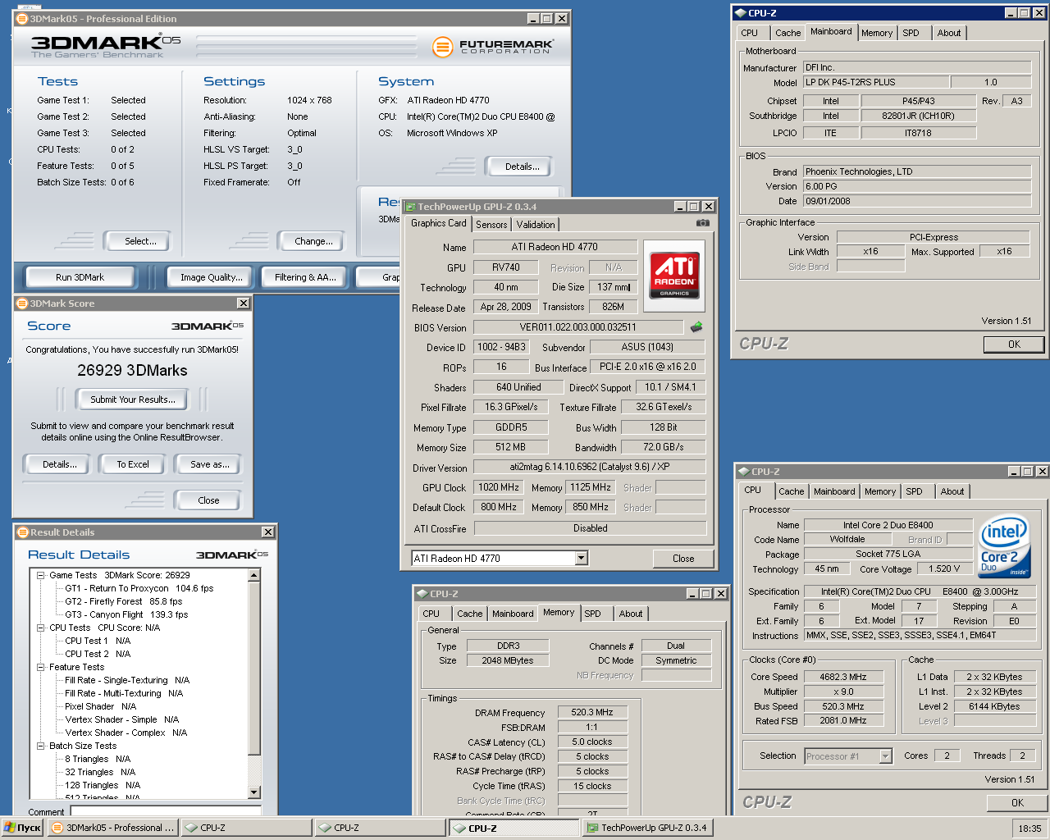The width and height of the screenshot is (1050, 840).
Task: Click the BIOS Version field in GPU-Z
Action: (577, 327)
